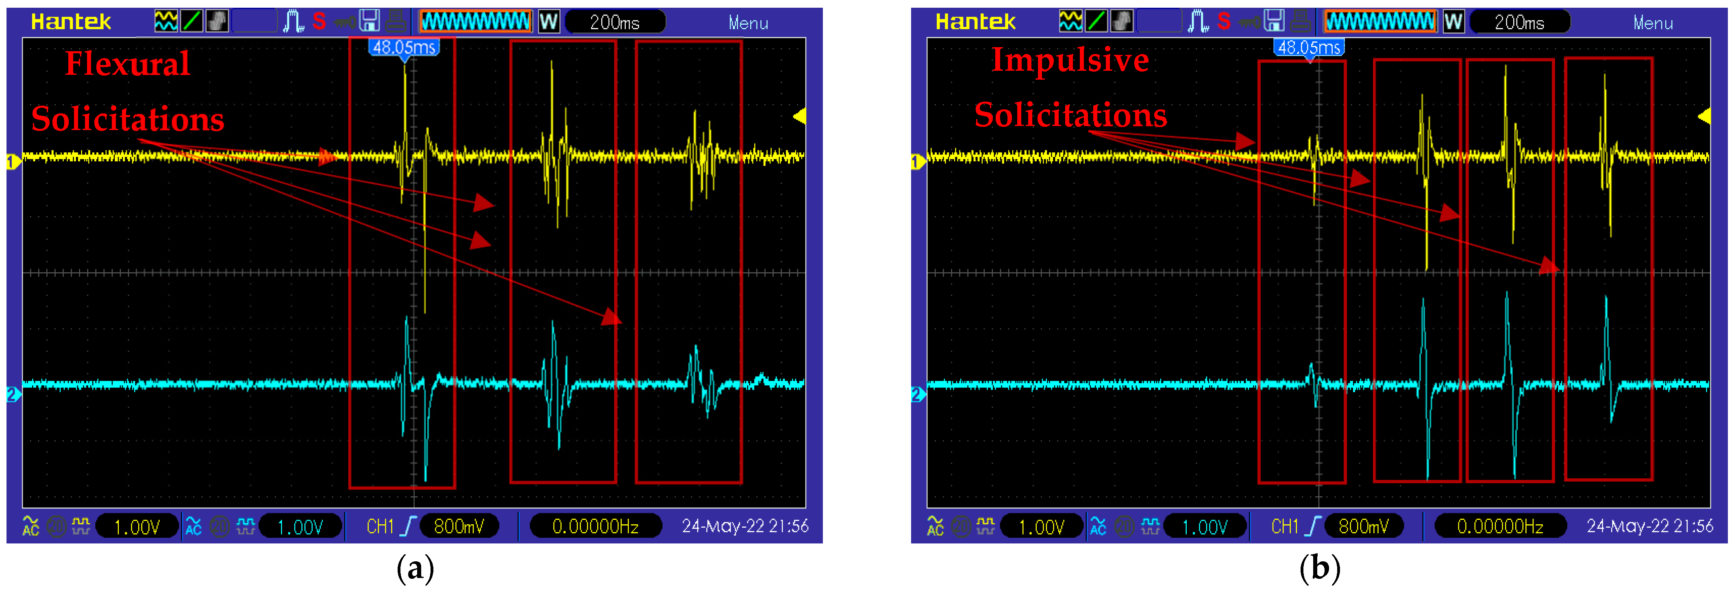The width and height of the screenshot is (1736, 591).
Task: Click cyan AC coupling icon in right scope status bar
Action: pos(1099,526)
